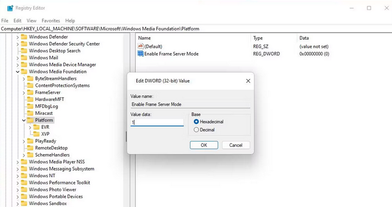
Task: Expand the Windows Defender key
Action: (18, 37)
